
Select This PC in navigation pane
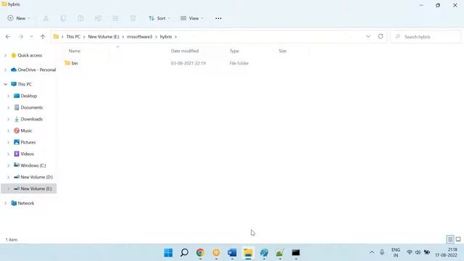[x=21, y=84]
